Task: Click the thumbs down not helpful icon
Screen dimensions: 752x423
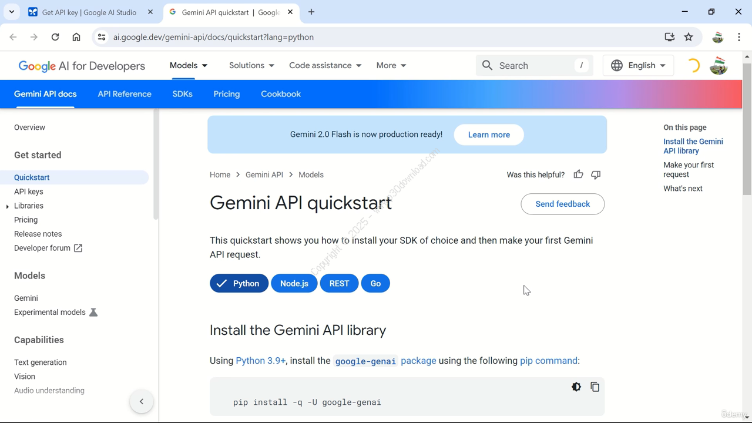Action: [596, 174]
